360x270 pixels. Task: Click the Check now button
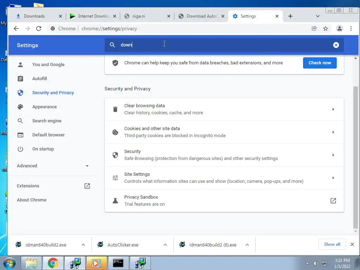pyautogui.click(x=320, y=63)
